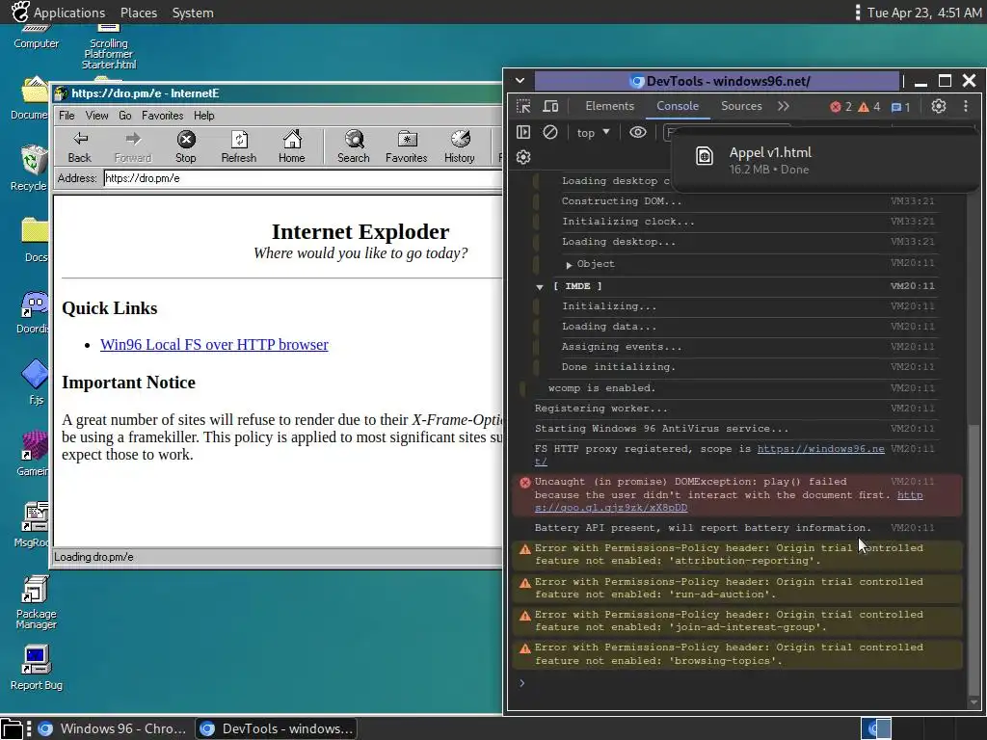Screen dimensions: 987x740
Task: Open the f.js file on desktop
Action: pyautogui.click(x=36, y=382)
